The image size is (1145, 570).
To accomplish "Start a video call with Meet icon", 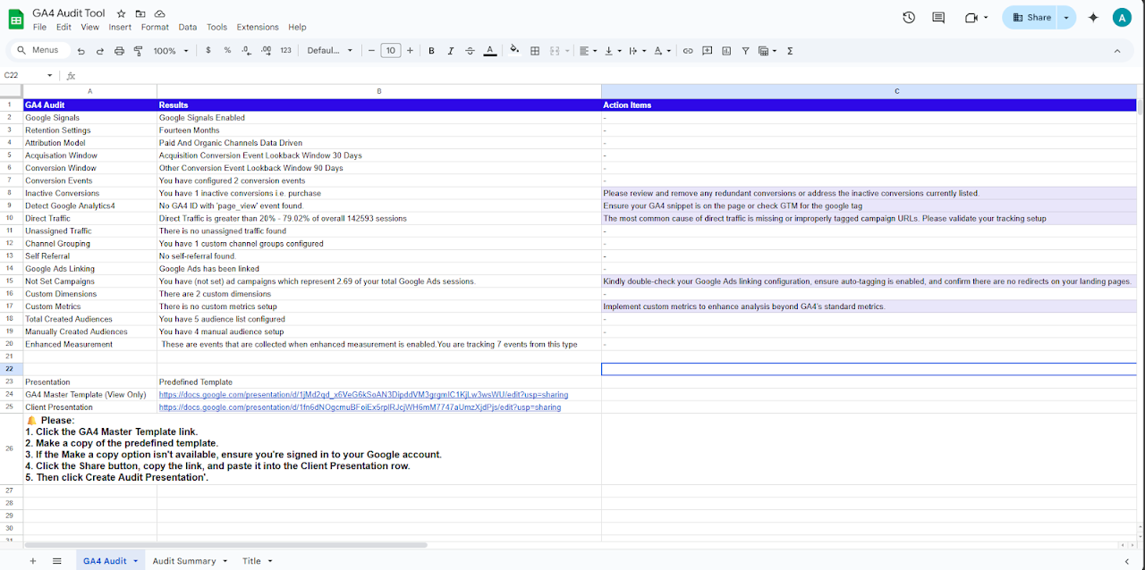I will tap(971, 17).
